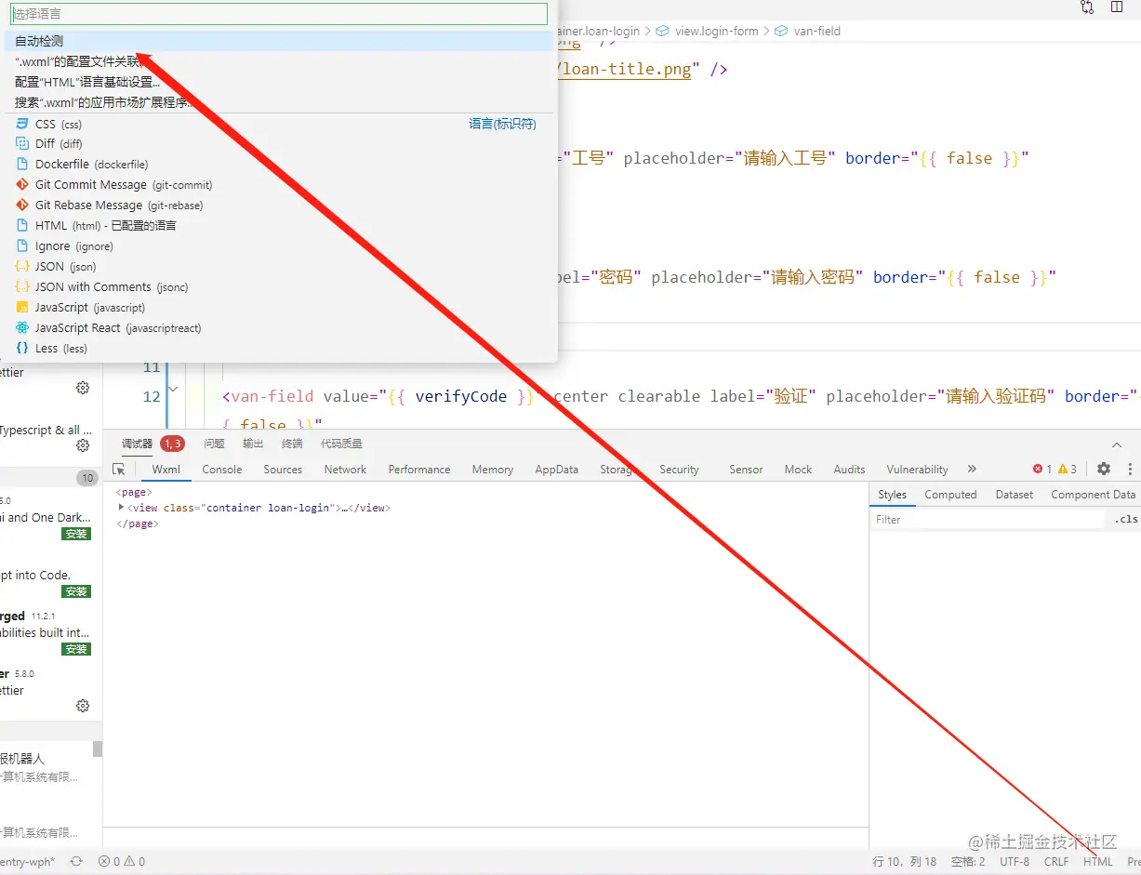Image resolution: width=1141 pixels, height=875 pixels.
Task: Select Dockerfile language entry
Action: point(279,165)
